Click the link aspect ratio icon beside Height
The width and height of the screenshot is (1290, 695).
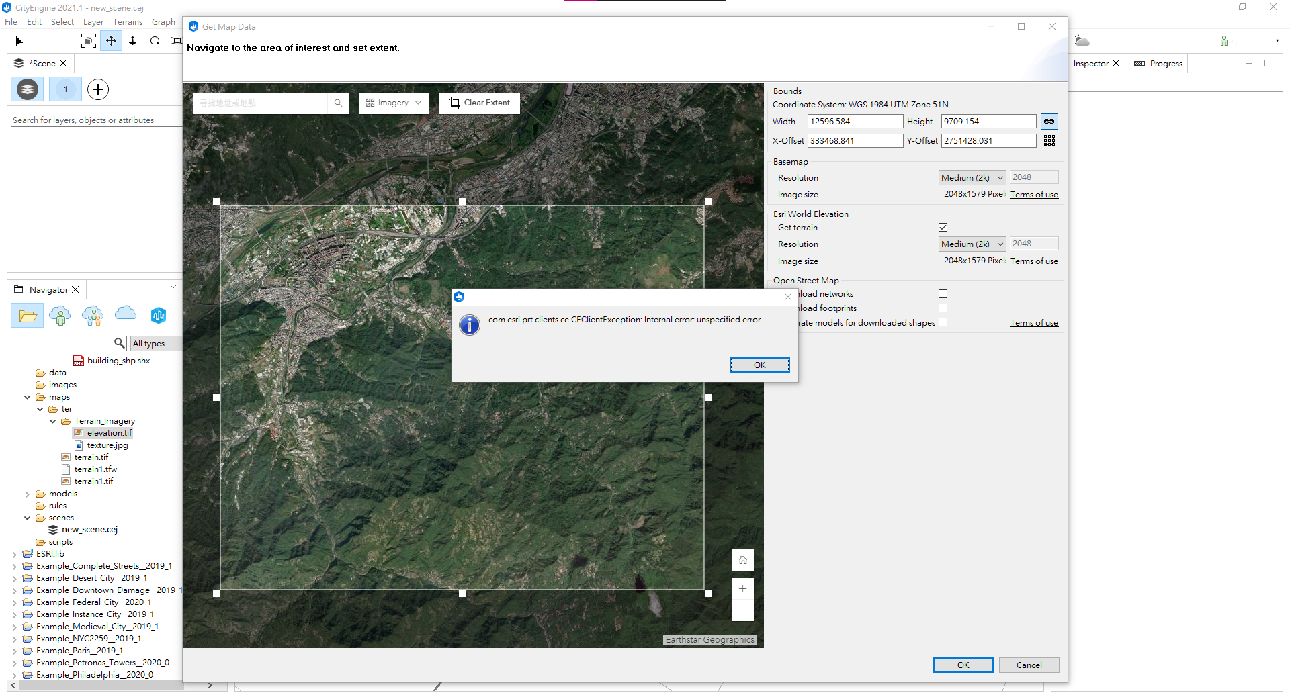pyautogui.click(x=1049, y=122)
